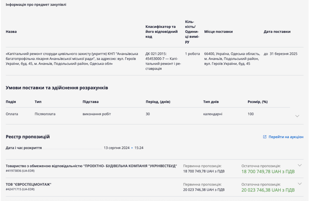Click the green 20 023 746,38 UAH final offer
The height and width of the screenshot is (201, 309).
point(268,190)
